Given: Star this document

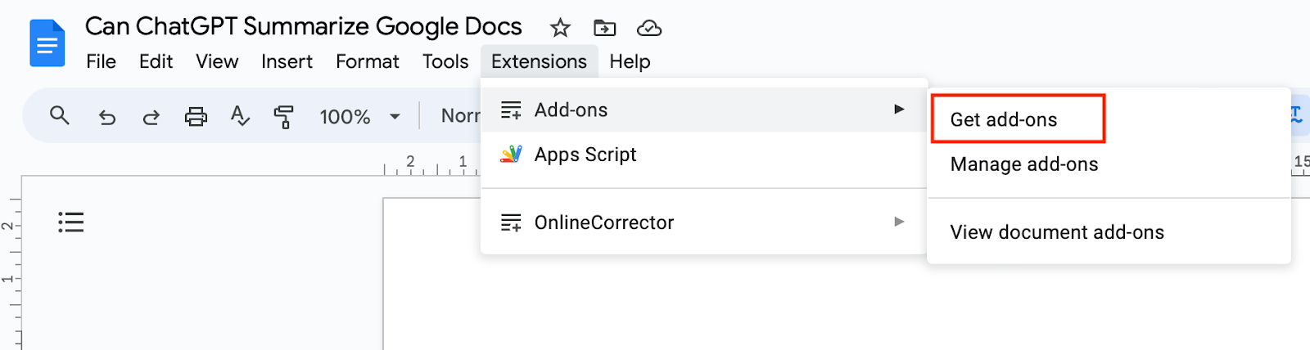Looking at the screenshot, I should tap(560, 28).
